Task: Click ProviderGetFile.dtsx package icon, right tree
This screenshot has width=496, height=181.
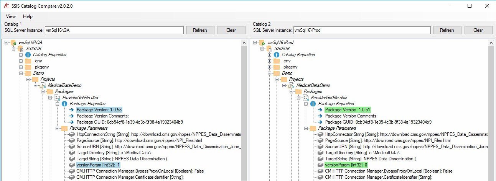Action: pyautogui.click(x=306, y=98)
